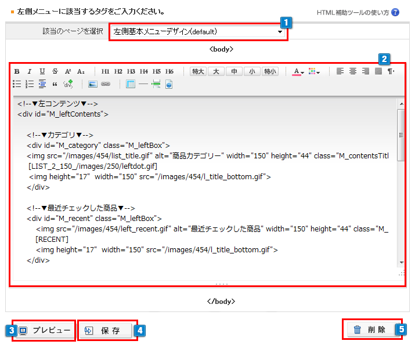Click the プレビュー preview button
Viewport: 415px width, 348px height.
45,331
